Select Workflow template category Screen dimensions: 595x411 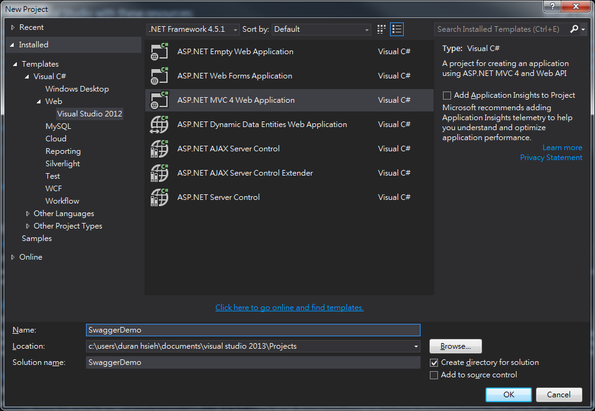pyautogui.click(x=62, y=201)
